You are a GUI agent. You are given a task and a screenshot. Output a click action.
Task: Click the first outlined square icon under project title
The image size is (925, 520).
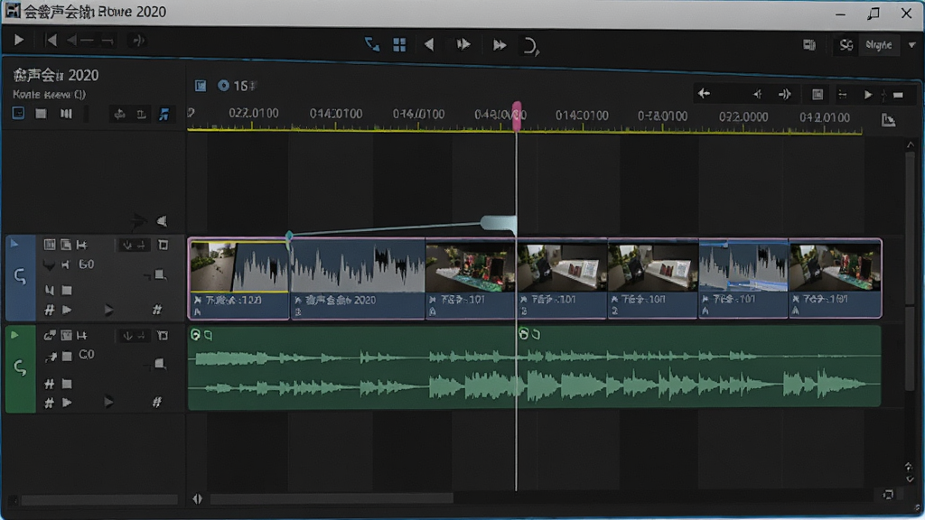(18, 113)
